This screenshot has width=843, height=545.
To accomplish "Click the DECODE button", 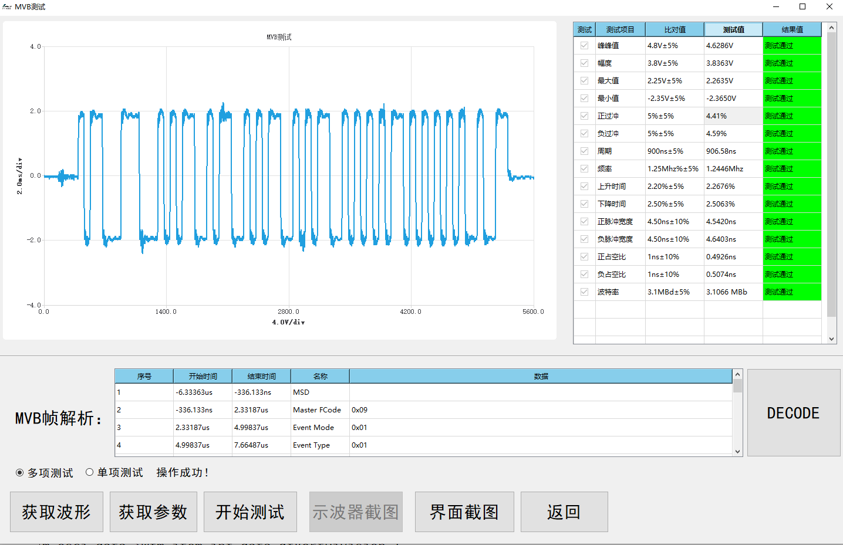I will click(793, 413).
